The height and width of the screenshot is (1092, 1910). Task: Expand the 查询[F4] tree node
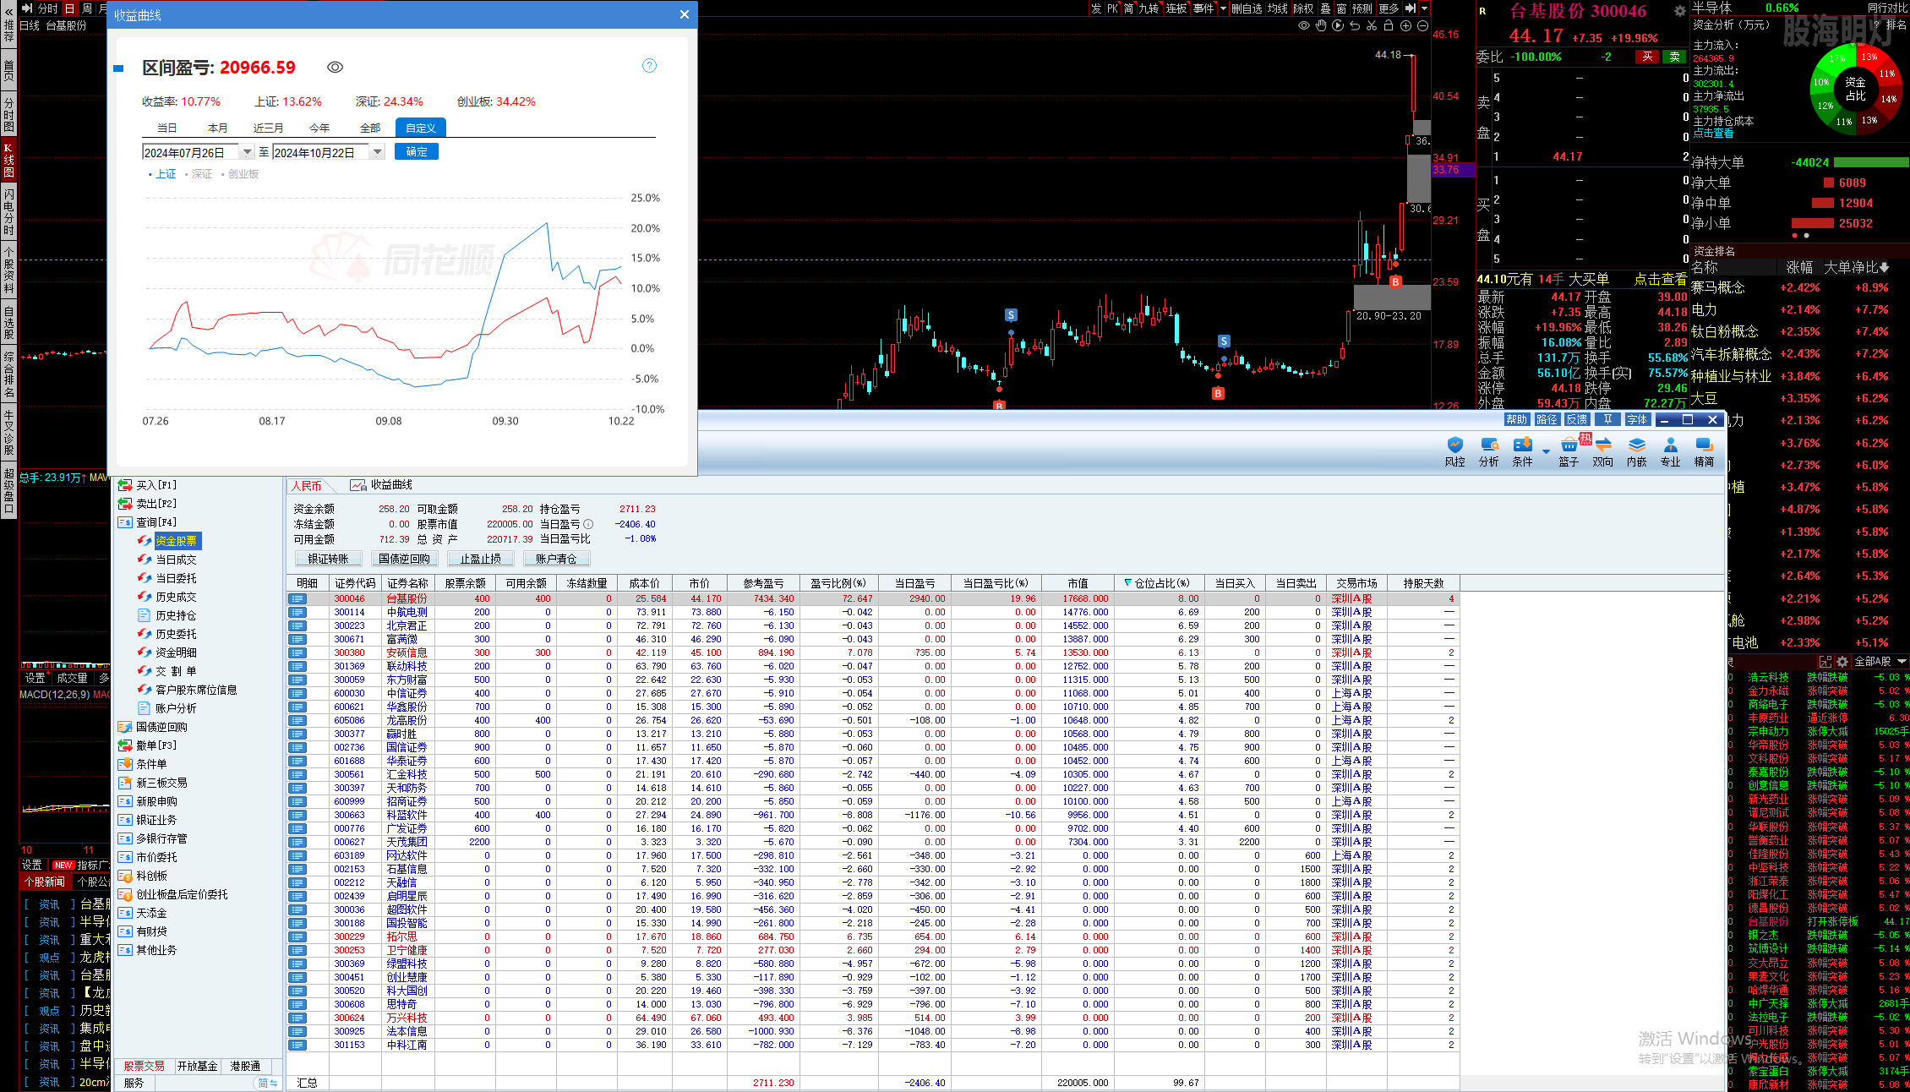tap(125, 522)
